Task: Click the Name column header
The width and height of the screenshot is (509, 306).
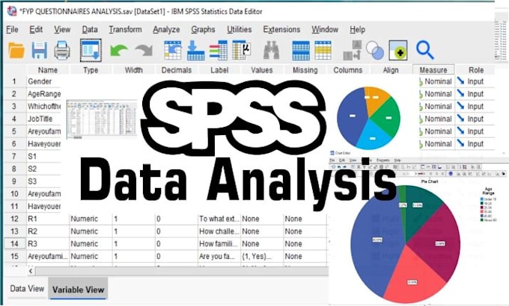Action: point(48,70)
